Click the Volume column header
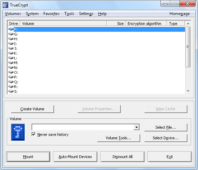This screenshot has width=198, height=170. click(63, 24)
